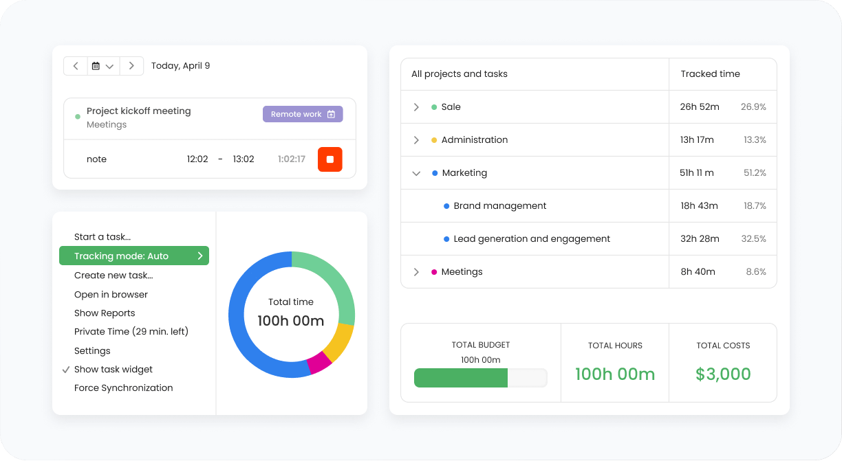Expand the Meetings project row
The image size is (842, 461).
tap(416, 272)
